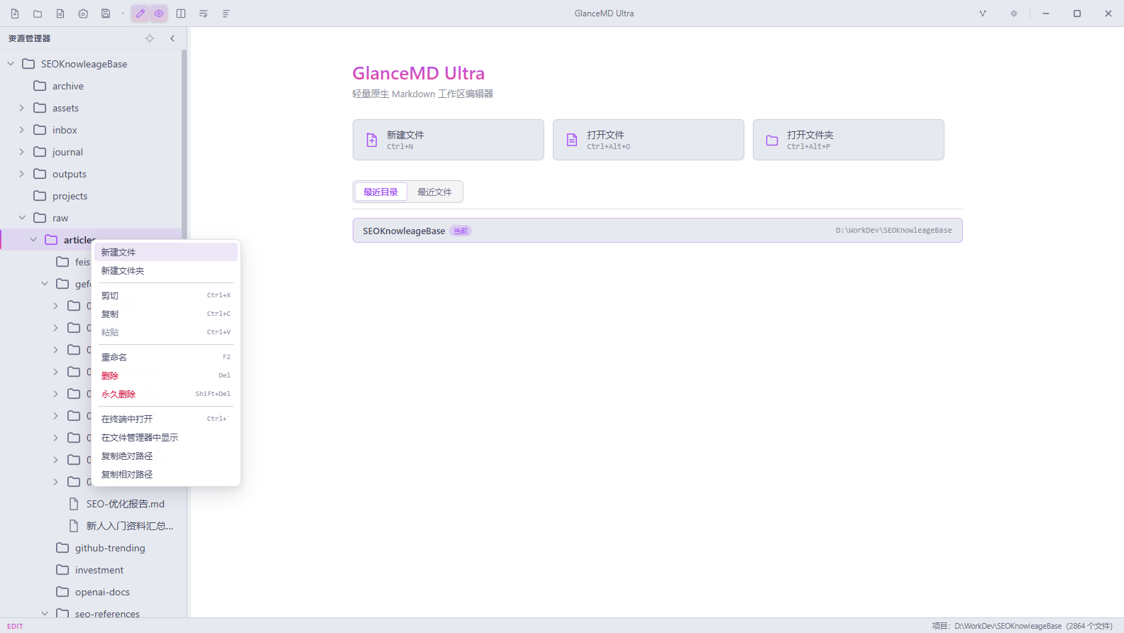Image resolution: width=1124 pixels, height=633 pixels.
Task: Select the github-trending folder
Action: tap(91, 548)
